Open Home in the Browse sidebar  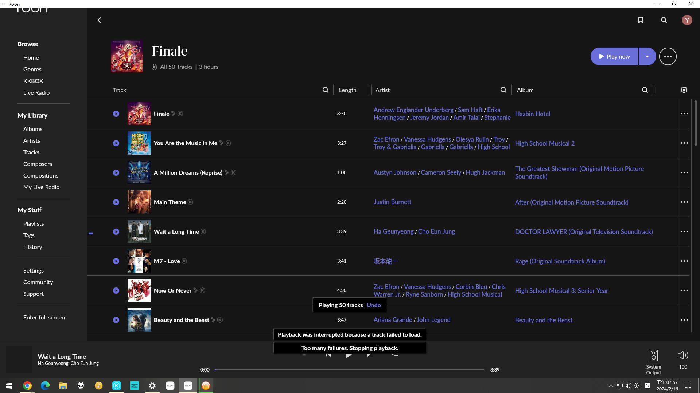[x=31, y=57]
